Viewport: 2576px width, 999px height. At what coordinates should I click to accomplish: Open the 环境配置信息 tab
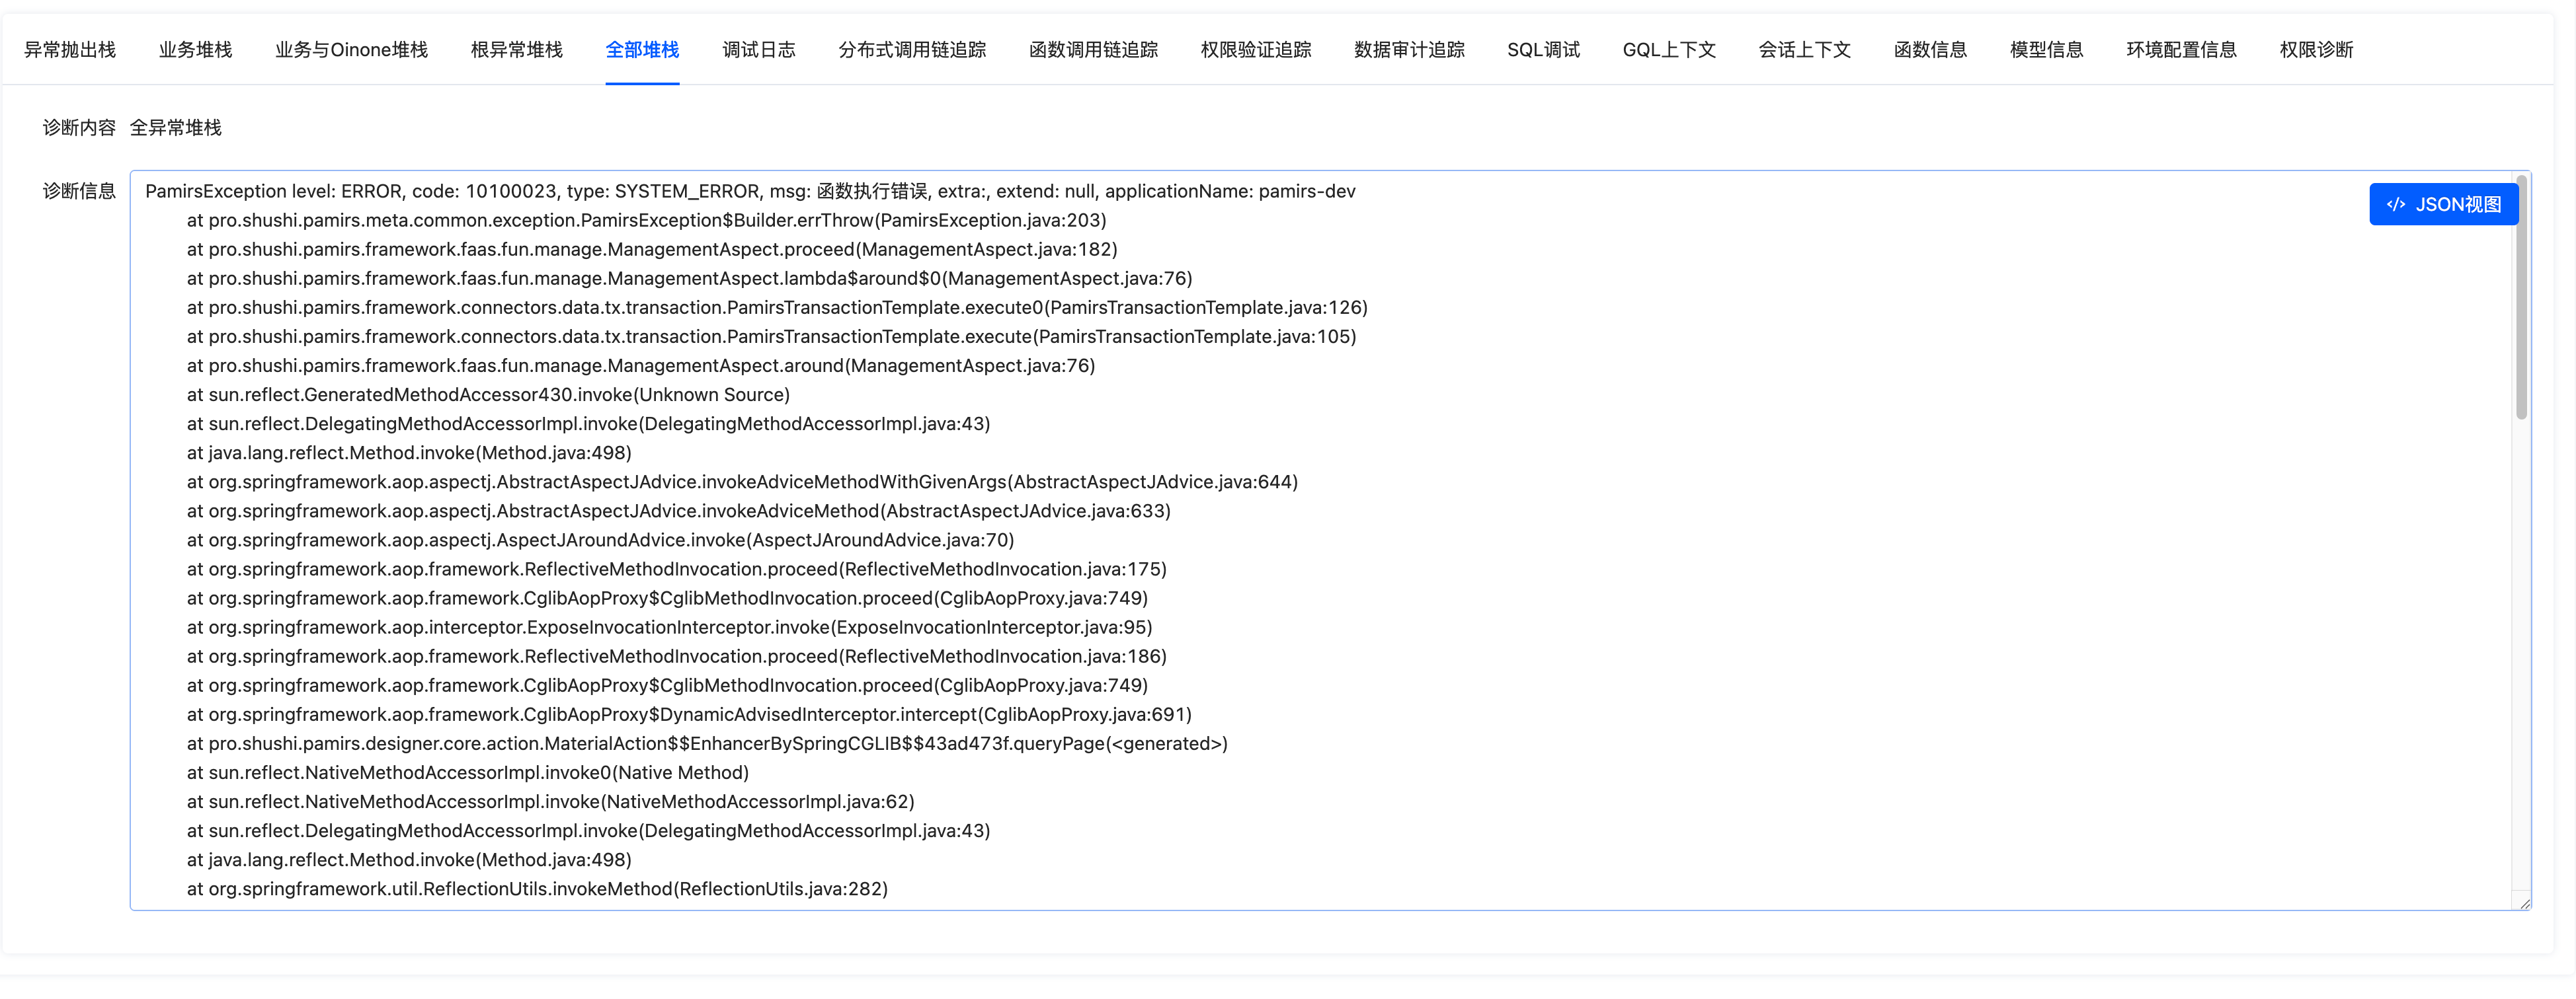pyautogui.click(x=2181, y=50)
